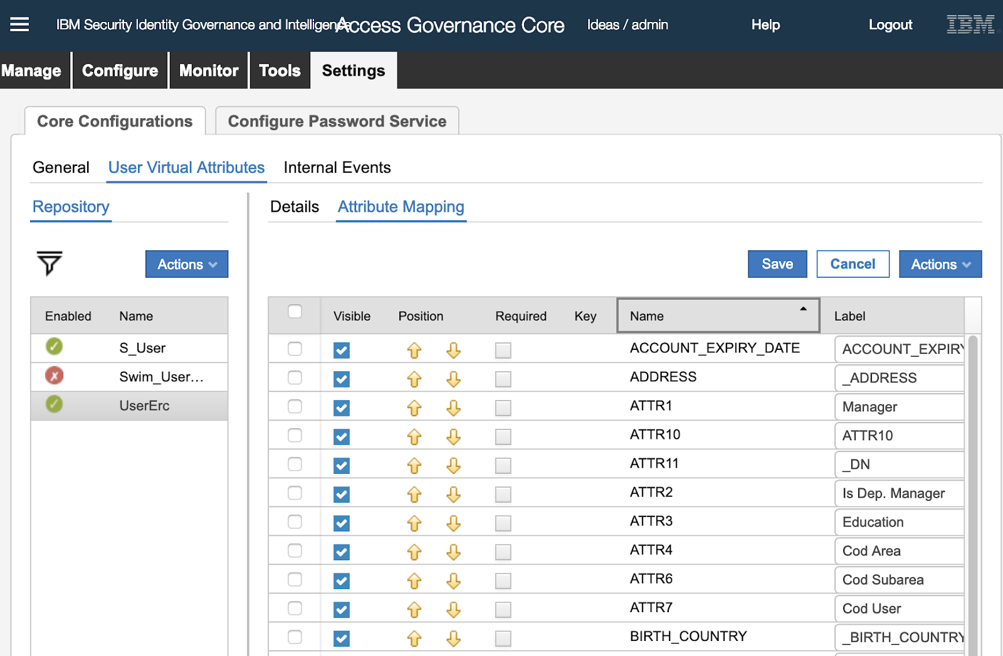Screen dimensions: 1003x656
Task: Open the Configure tab
Action: [120, 70]
